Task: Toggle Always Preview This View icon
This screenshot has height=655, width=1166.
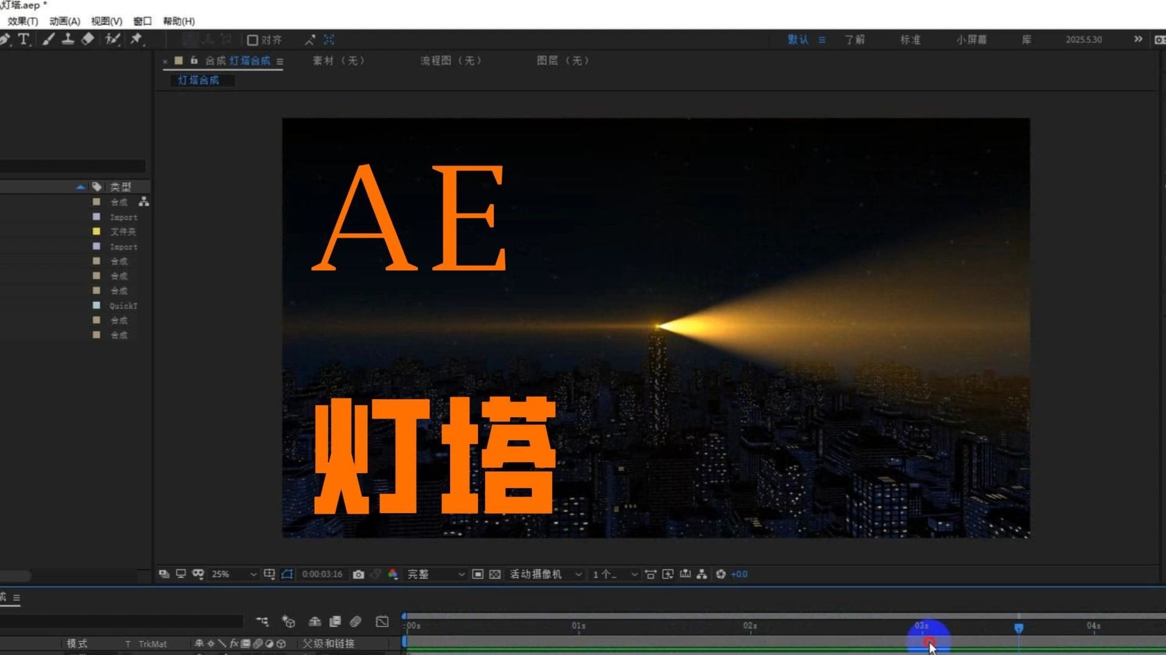Action: coord(164,574)
